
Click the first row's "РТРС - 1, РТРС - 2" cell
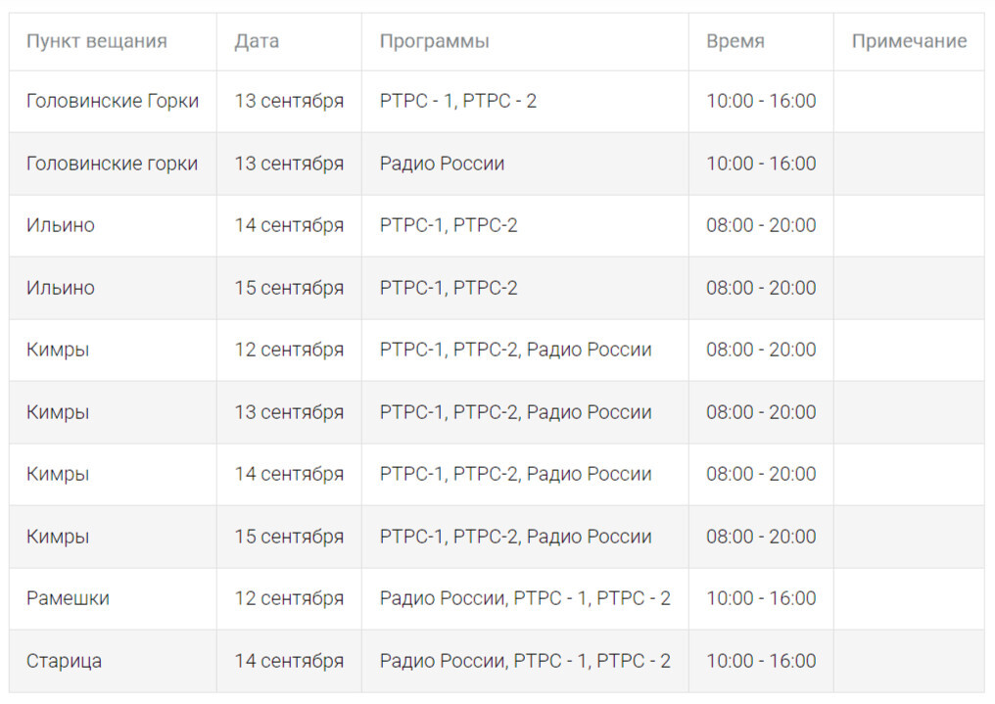[x=457, y=101]
